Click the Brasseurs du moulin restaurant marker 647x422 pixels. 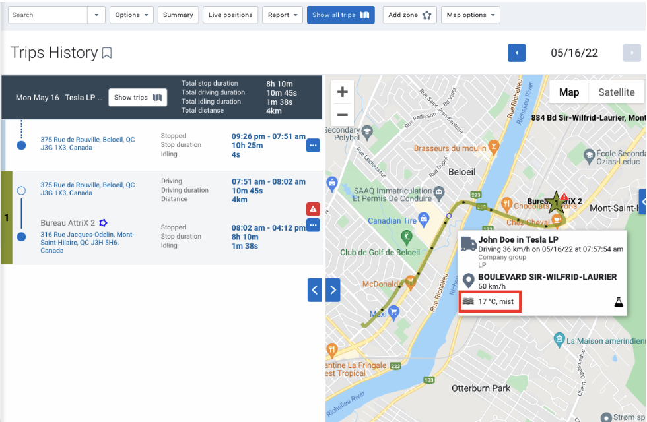click(494, 146)
